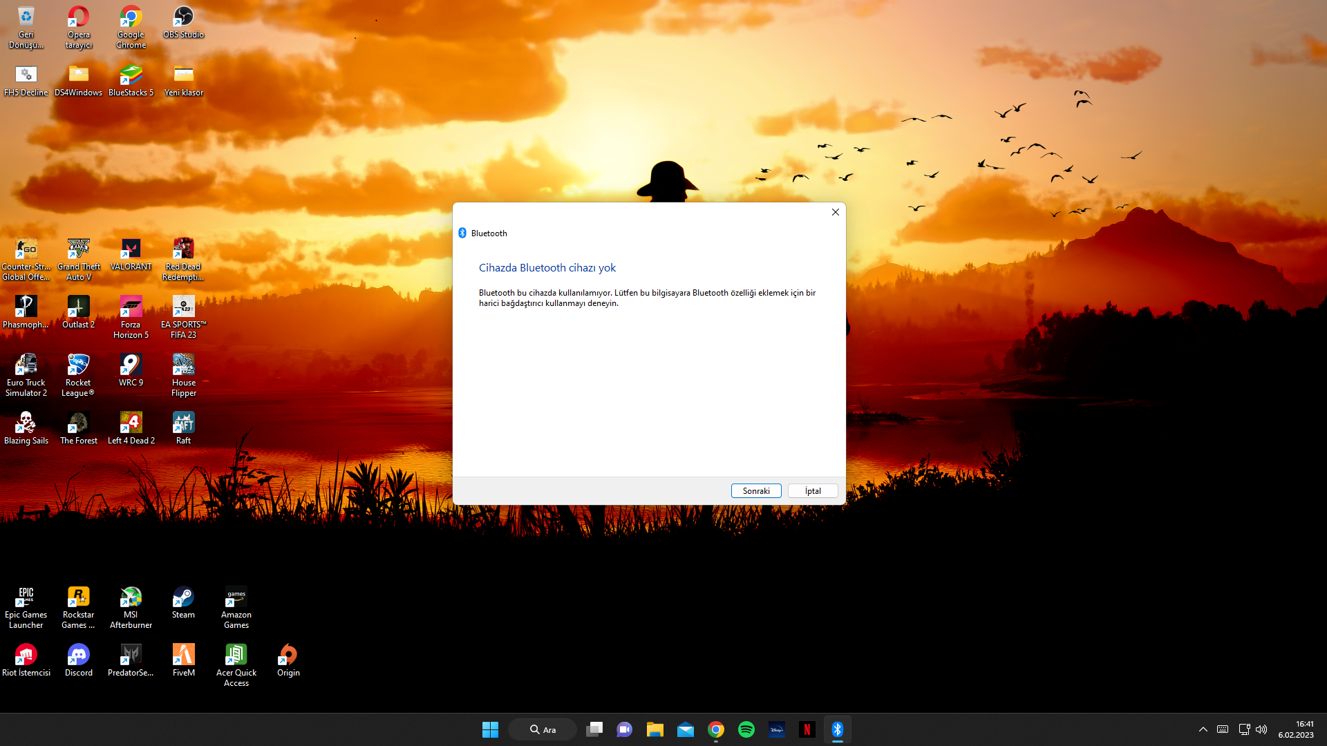The height and width of the screenshot is (746, 1327).
Task: Click the Ara search box
Action: click(543, 729)
